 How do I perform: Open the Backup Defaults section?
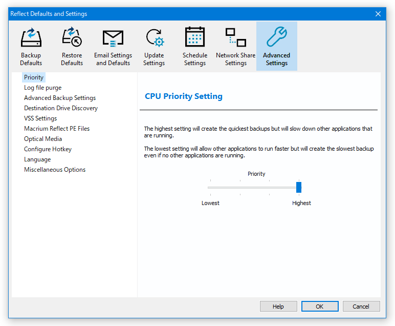tap(31, 46)
